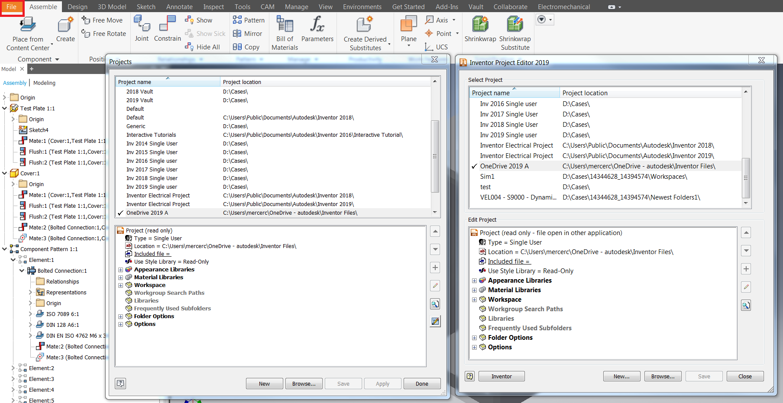Screen dimensions: 783x403
Task: Select the Free Move tool
Action: 103,20
